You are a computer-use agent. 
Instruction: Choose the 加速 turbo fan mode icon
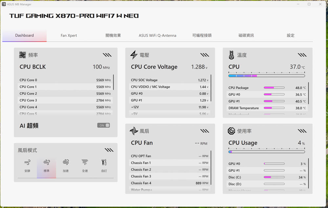[66, 162]
